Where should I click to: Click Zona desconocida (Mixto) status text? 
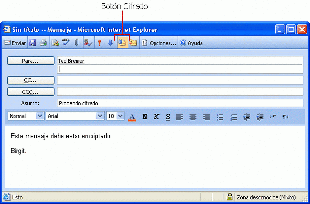[x=266, y=197]
